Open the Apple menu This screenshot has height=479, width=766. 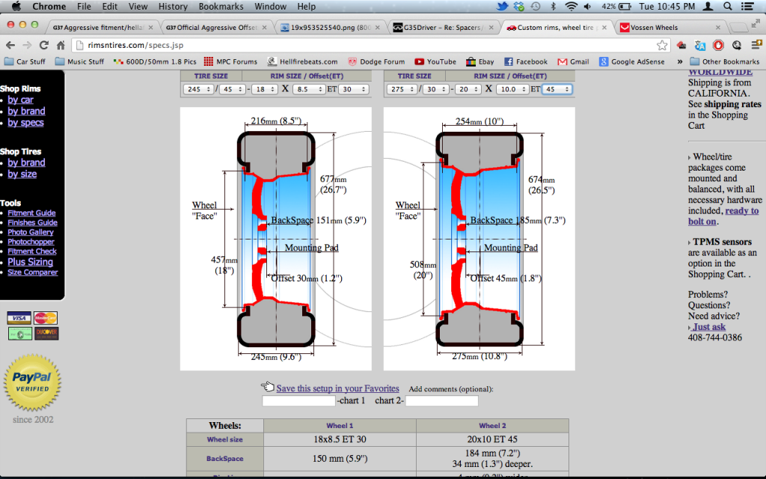click(16, 6)
